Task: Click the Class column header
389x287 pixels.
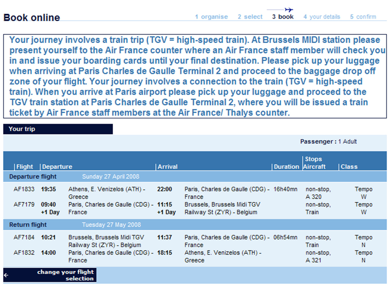Action: coord(349,167)
